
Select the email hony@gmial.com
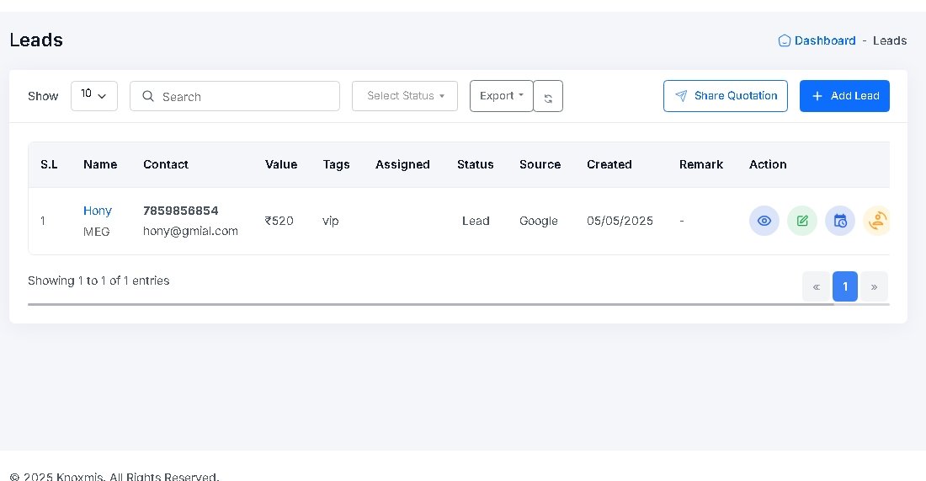click(x=191, y=231)
